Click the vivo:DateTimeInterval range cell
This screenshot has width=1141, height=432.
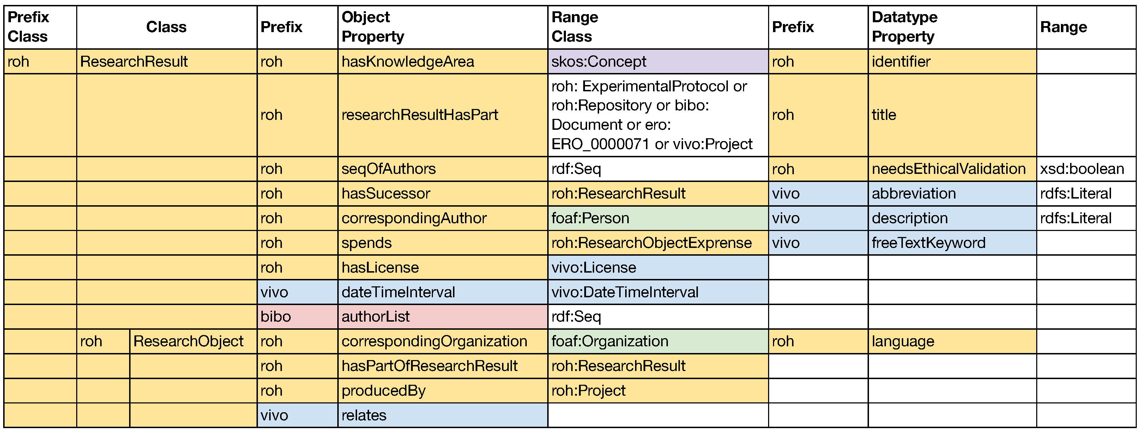624,292
